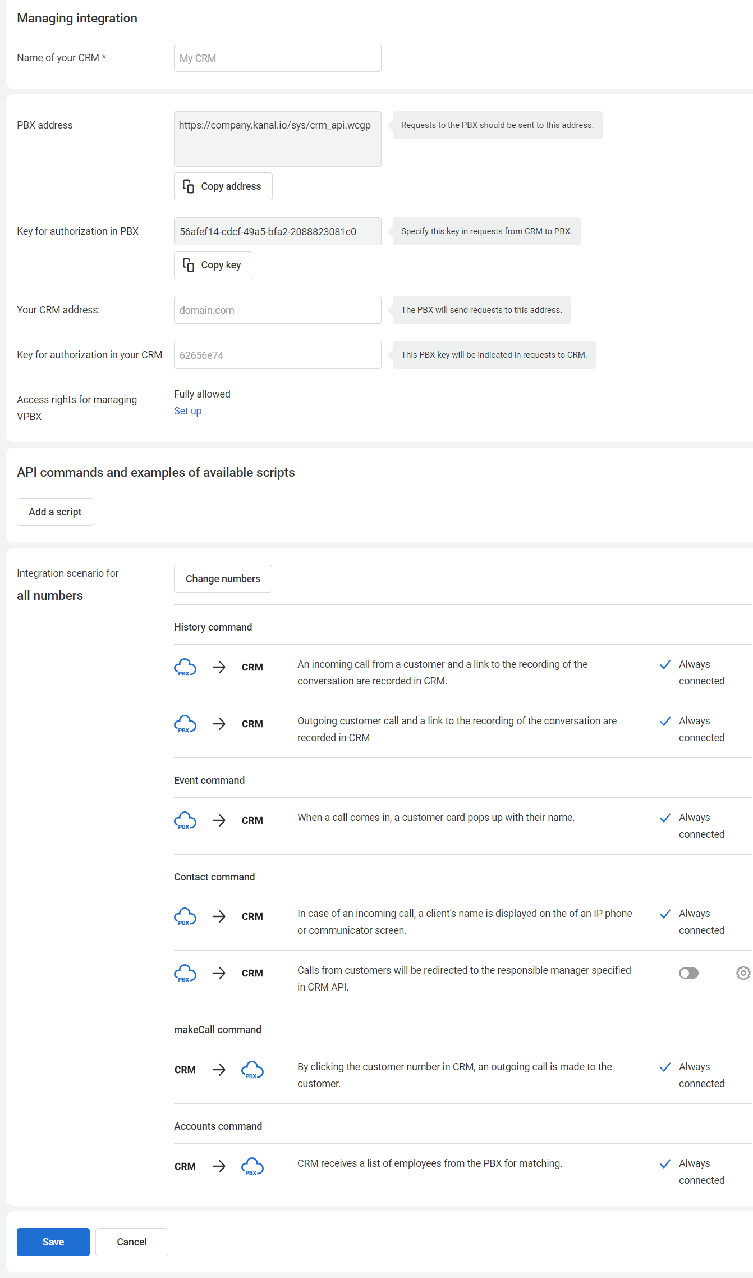Viewport: 753px width, 1278px height.
Task: Open the Set up access rights link
Action: click(187, 411)
